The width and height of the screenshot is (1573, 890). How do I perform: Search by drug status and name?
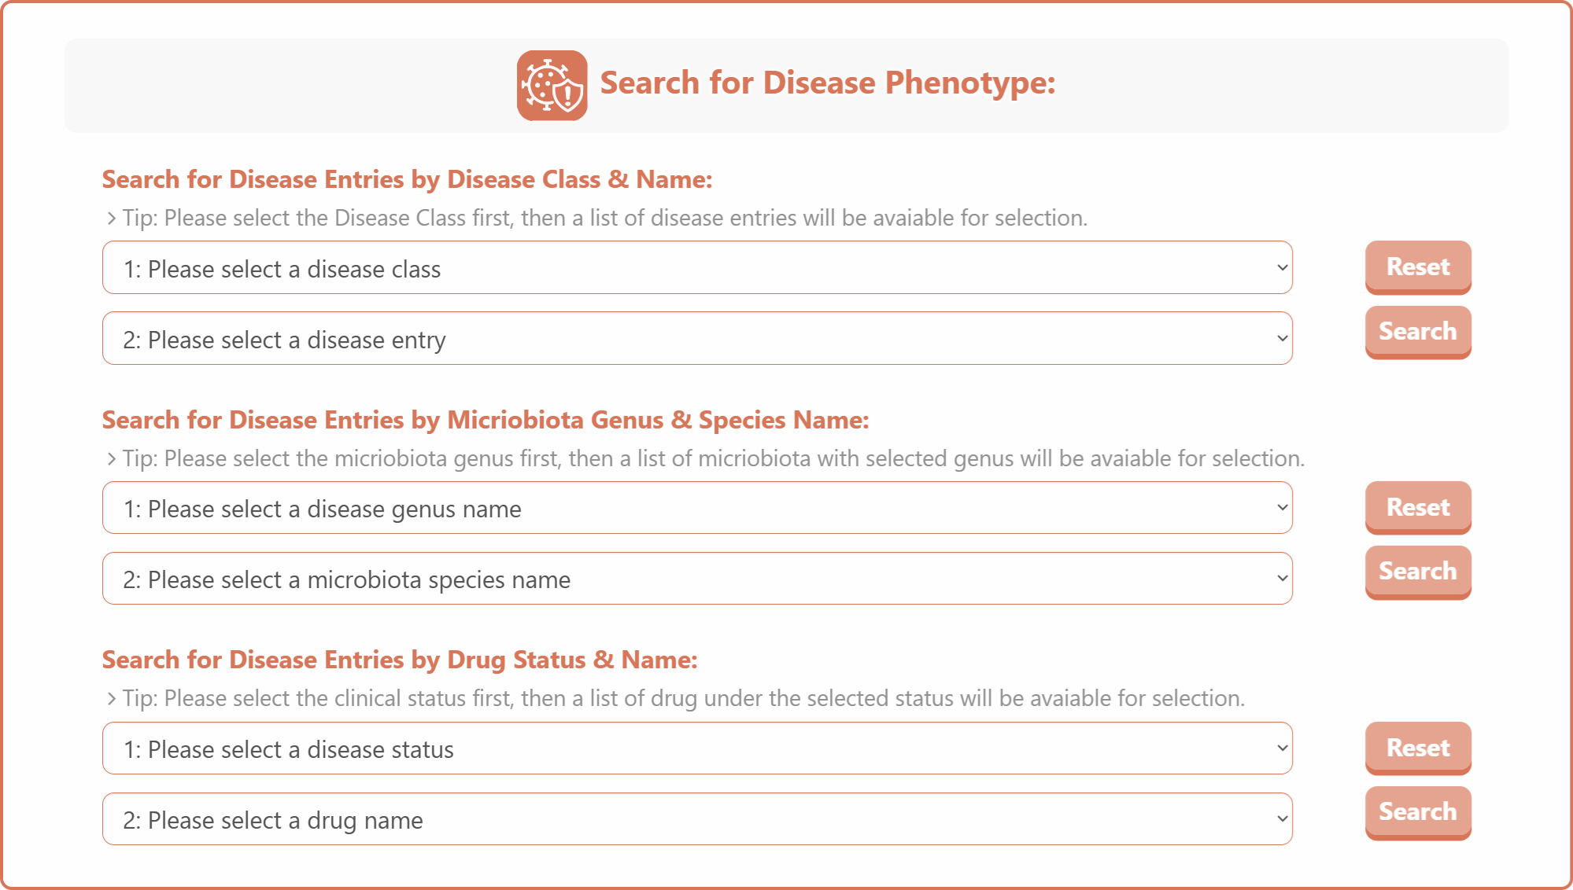coord(1418,812)
